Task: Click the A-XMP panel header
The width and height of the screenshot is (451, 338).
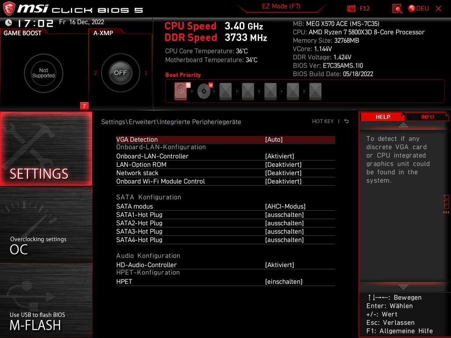Action: [103, 33]
